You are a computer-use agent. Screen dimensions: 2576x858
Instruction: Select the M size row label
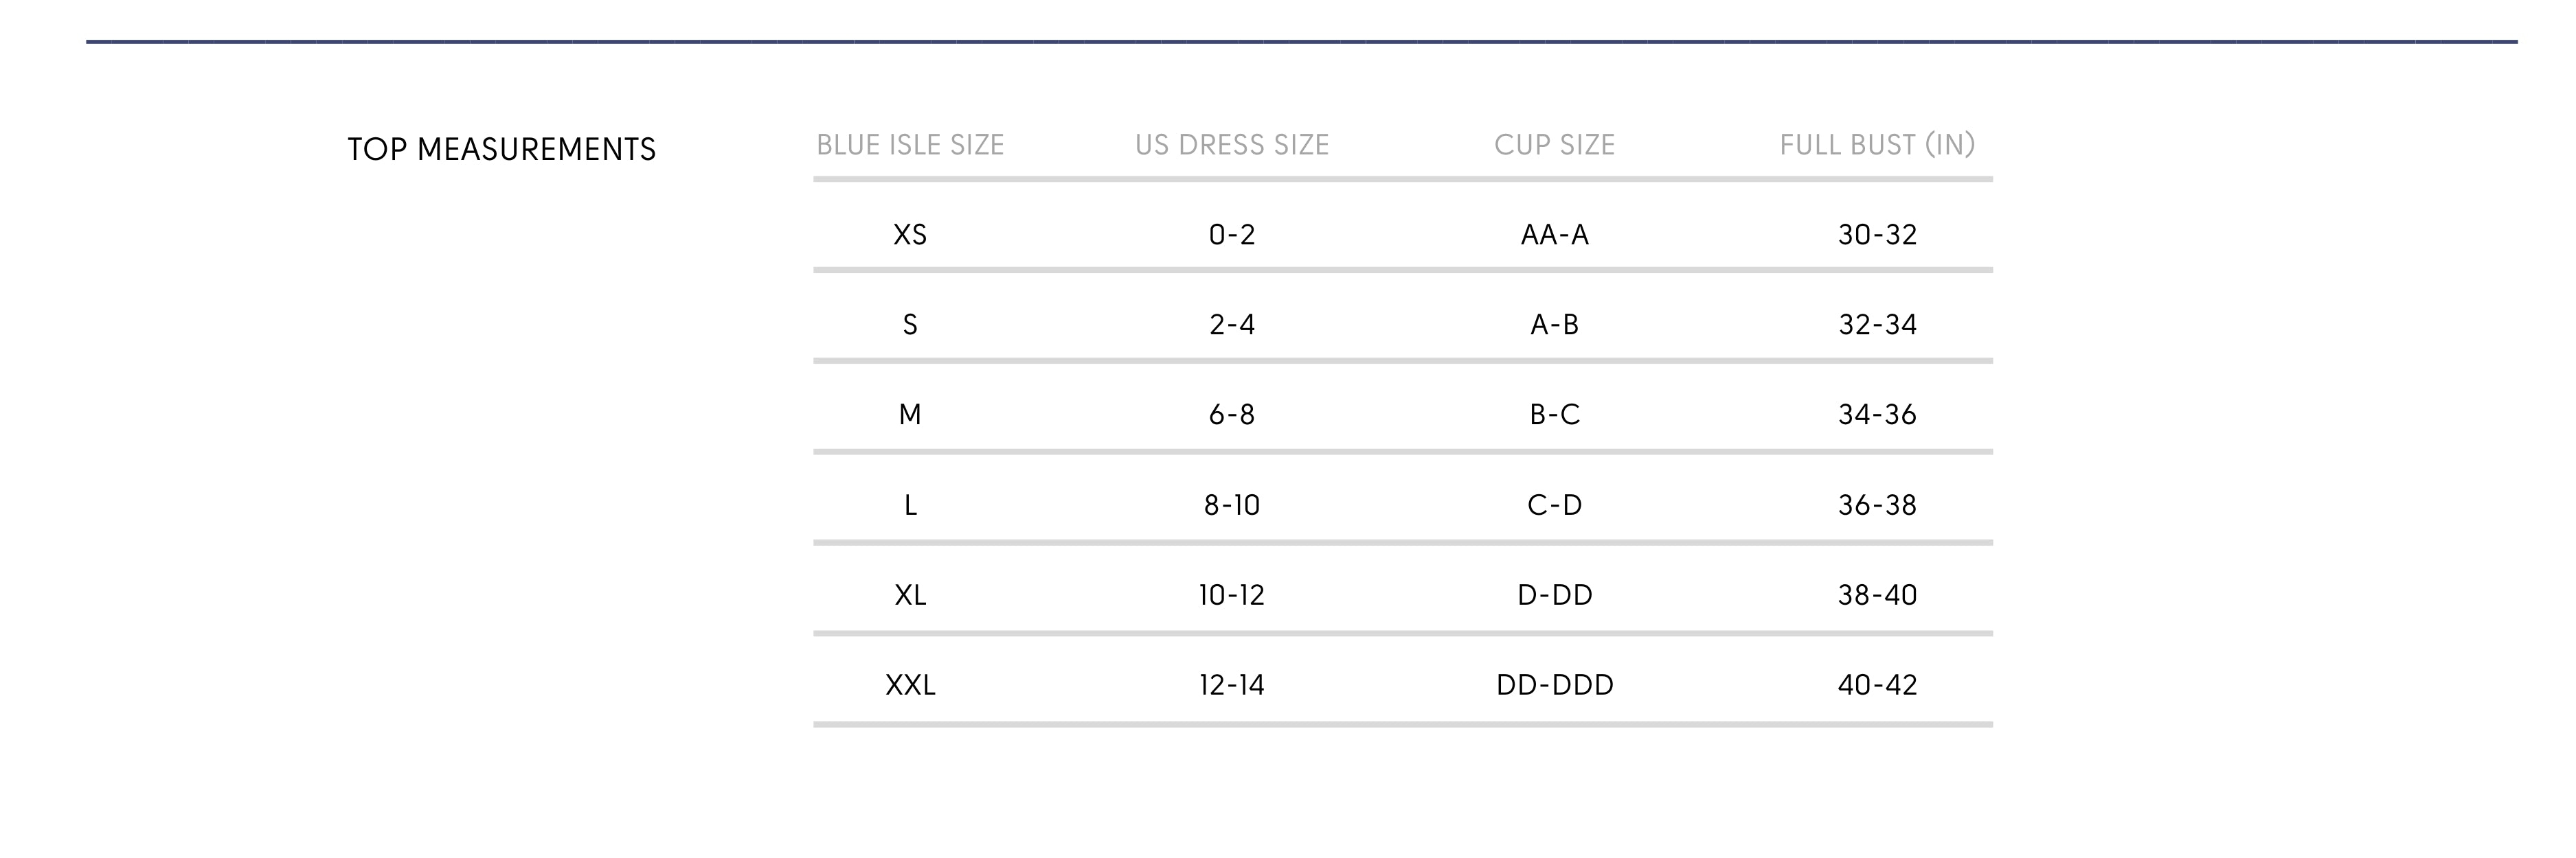(910, 415)
